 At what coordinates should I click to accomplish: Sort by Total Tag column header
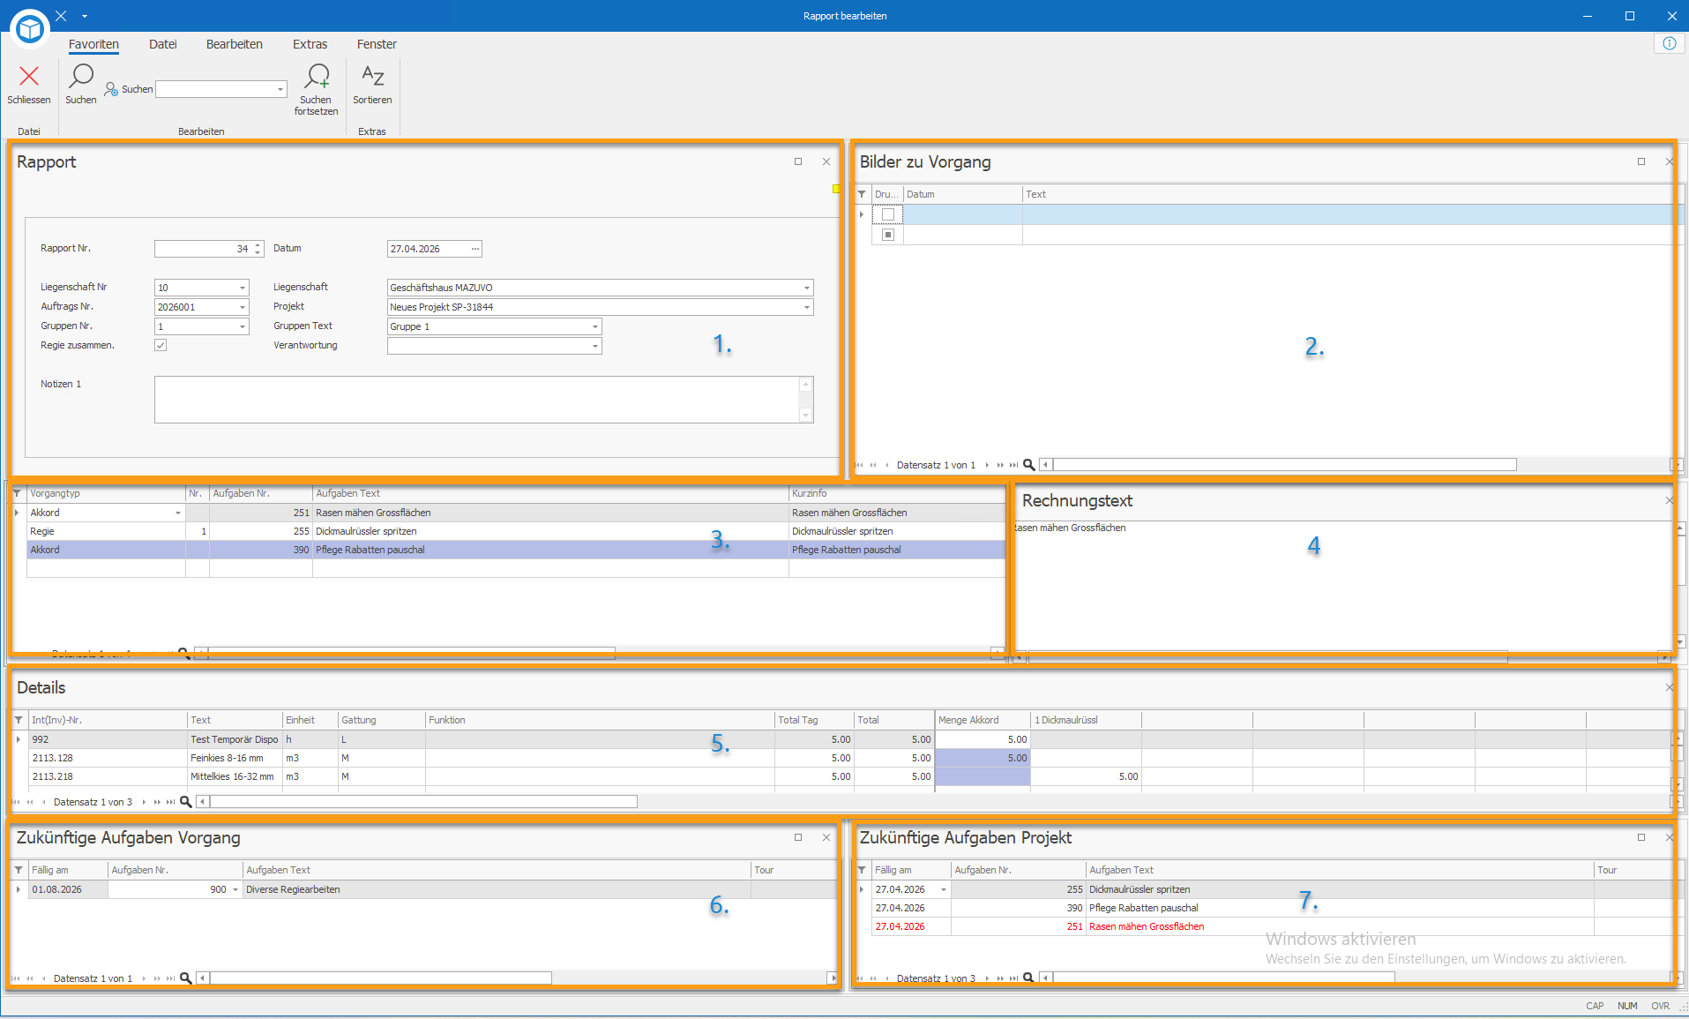[x=814, y=720]
